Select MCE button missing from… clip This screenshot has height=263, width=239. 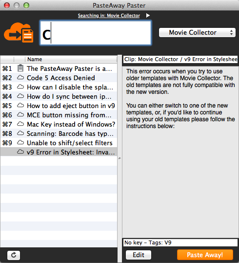[x=59, y=115]
